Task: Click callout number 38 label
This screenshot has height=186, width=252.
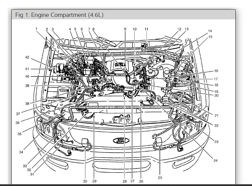Action: (27, 103)
